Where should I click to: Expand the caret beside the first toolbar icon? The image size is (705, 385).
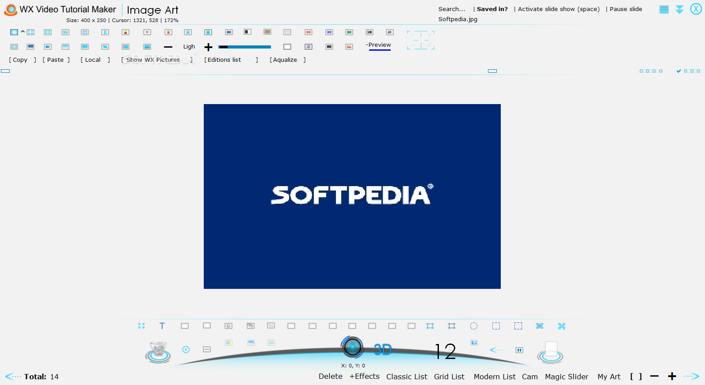click(23, 32)
